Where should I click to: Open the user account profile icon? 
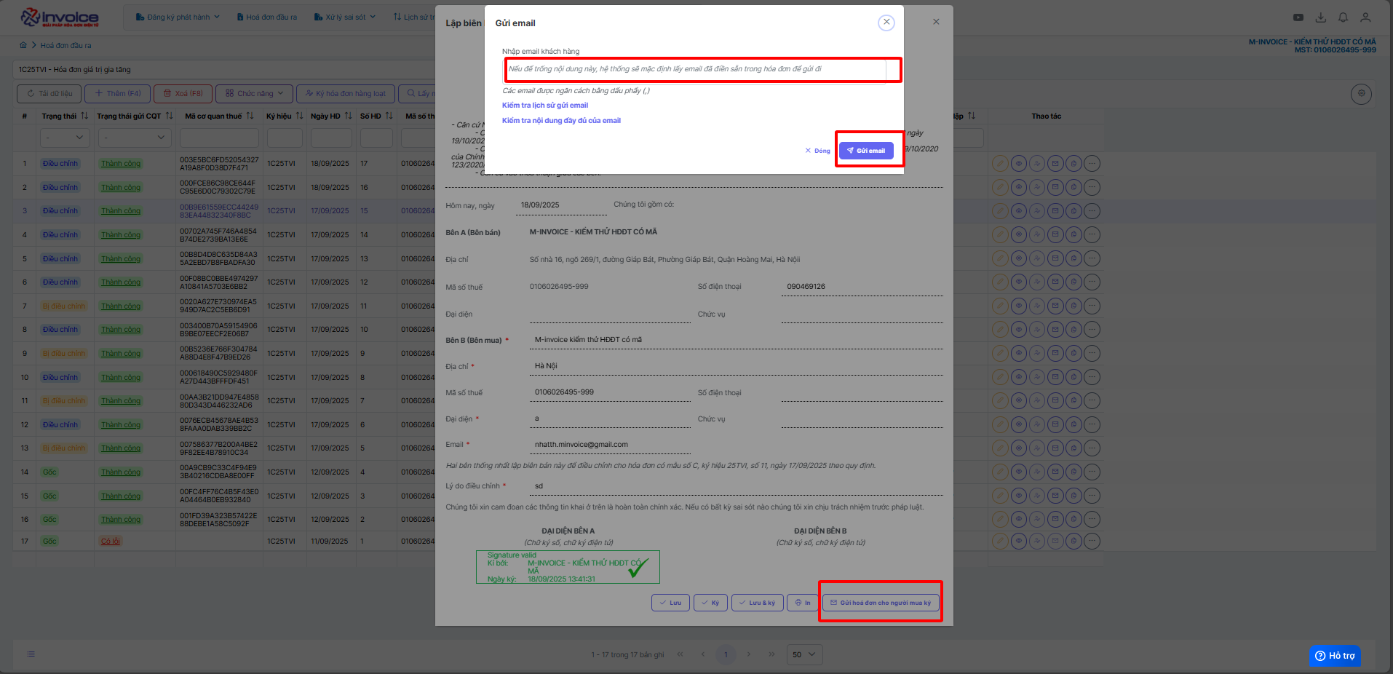tap(1365, 17)
